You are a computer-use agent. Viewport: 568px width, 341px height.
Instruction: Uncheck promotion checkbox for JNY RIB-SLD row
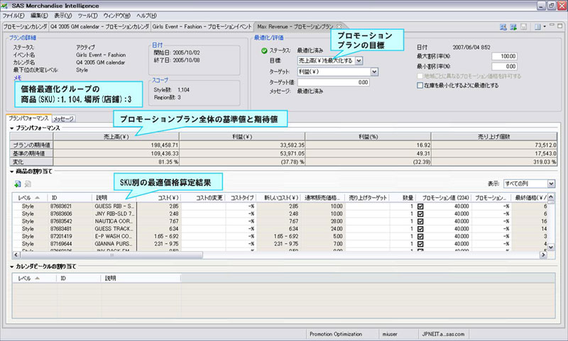420,213
